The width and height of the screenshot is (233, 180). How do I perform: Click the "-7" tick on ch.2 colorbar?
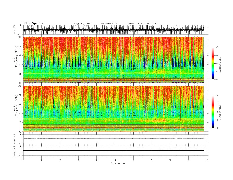point(217,128)
